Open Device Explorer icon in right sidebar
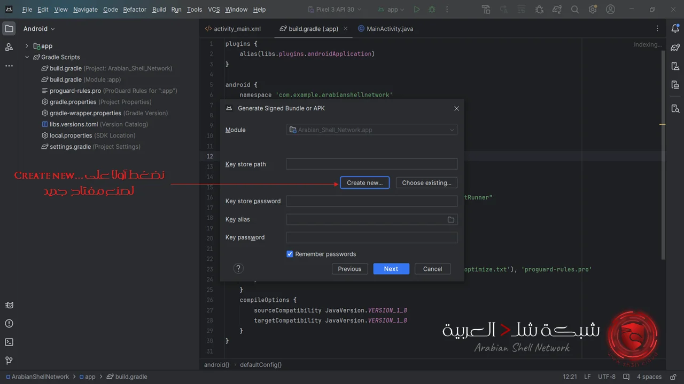Screen dimensions: 684x384 (x=675, y=109)
